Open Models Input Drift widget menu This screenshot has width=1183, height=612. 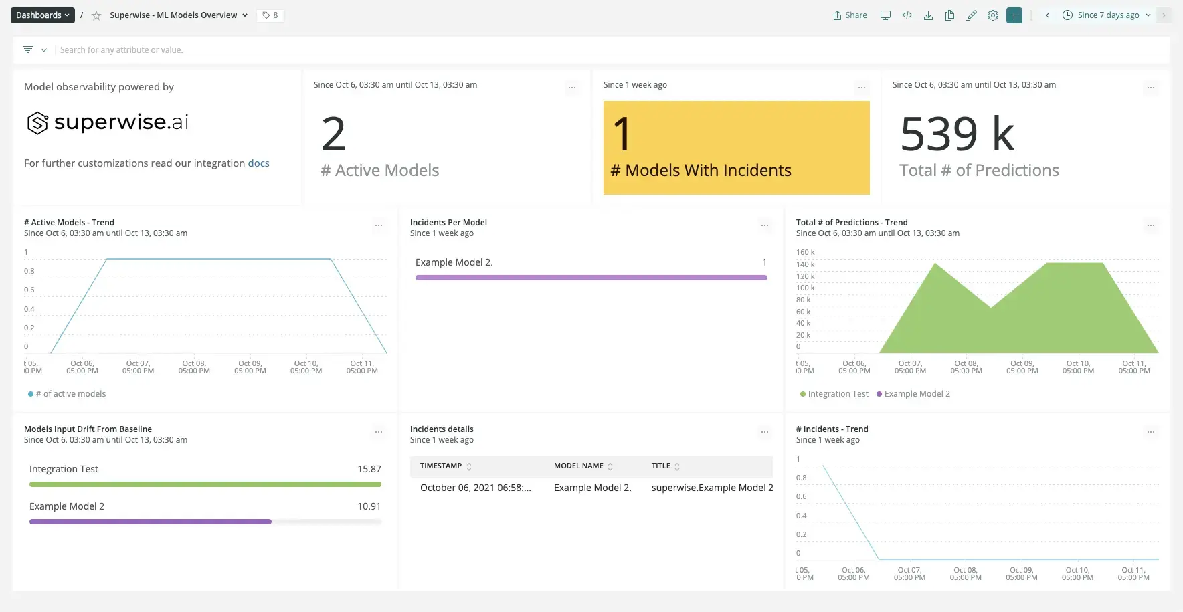point(379,432)
